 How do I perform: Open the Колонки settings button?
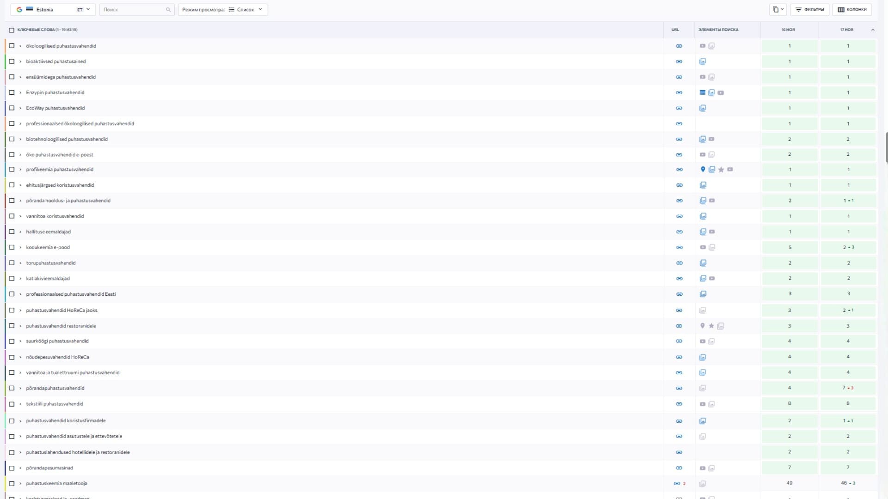tap(852, 10)
